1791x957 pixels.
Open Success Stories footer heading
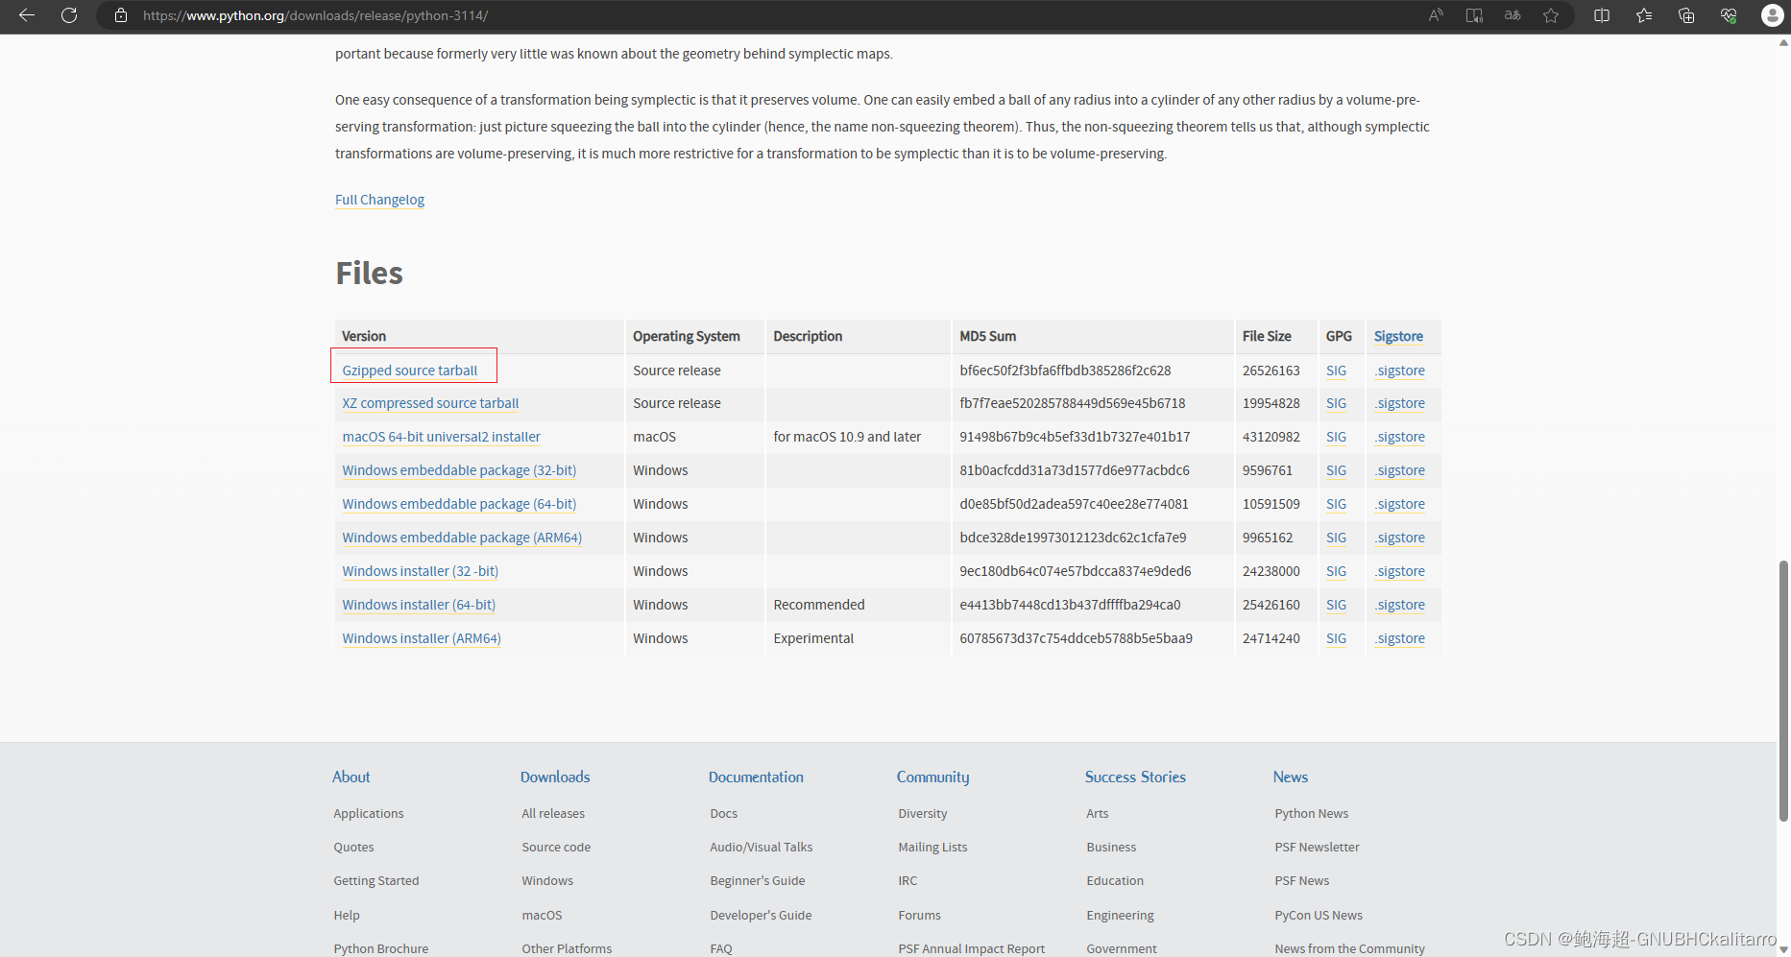pyautogui.click(x=1135, y=777)
